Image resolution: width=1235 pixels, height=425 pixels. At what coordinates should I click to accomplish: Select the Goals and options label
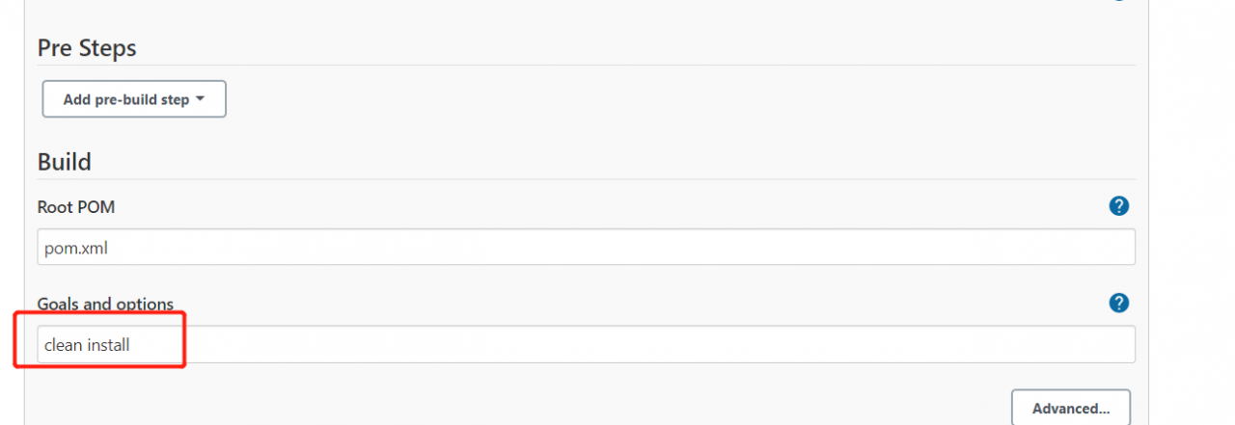click(x=105, y=304)
